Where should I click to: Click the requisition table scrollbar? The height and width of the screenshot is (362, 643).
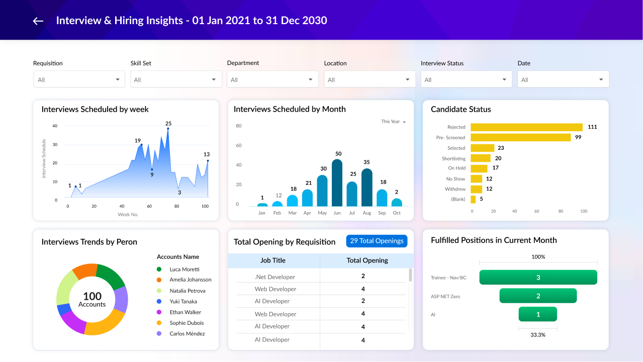(x=410, y=275)
